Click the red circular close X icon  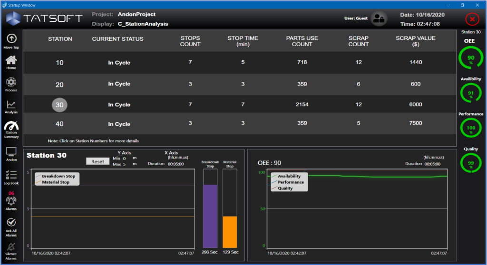point(472,19)
